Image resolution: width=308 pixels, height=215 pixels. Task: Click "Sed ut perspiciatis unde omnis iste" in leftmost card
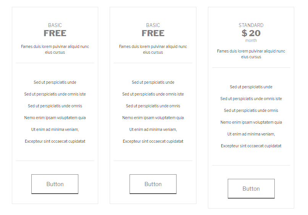(x=55, y=94)
